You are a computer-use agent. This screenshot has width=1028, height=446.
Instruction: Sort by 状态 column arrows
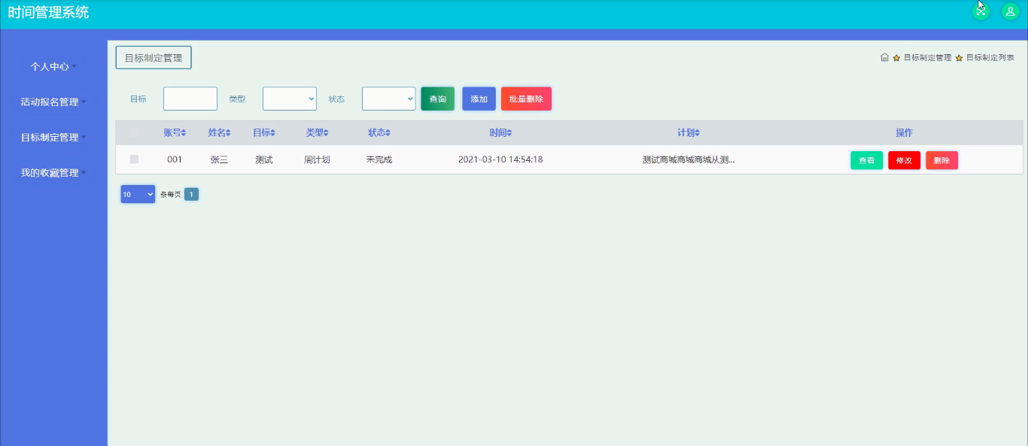tap(388, 133)
